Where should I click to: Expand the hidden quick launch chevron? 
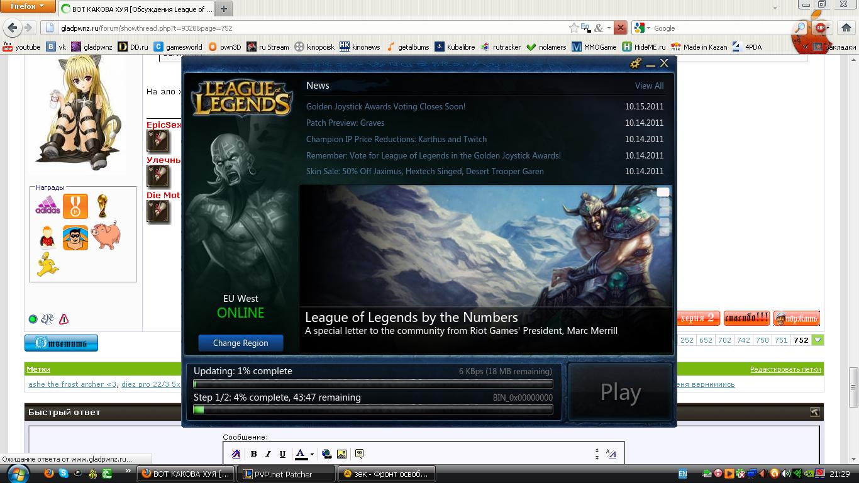[129, 471]
